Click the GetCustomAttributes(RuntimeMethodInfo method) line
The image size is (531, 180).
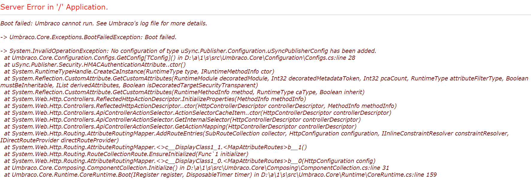184,92
